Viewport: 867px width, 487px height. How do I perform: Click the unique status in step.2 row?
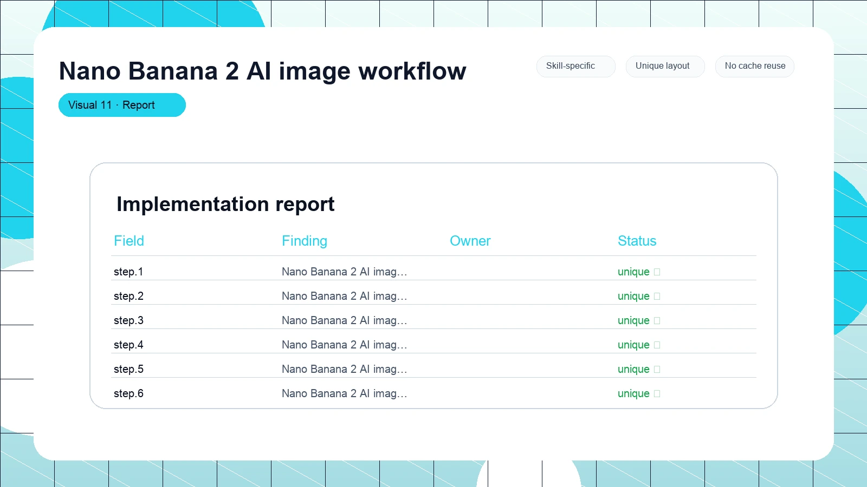coord(633,296)
